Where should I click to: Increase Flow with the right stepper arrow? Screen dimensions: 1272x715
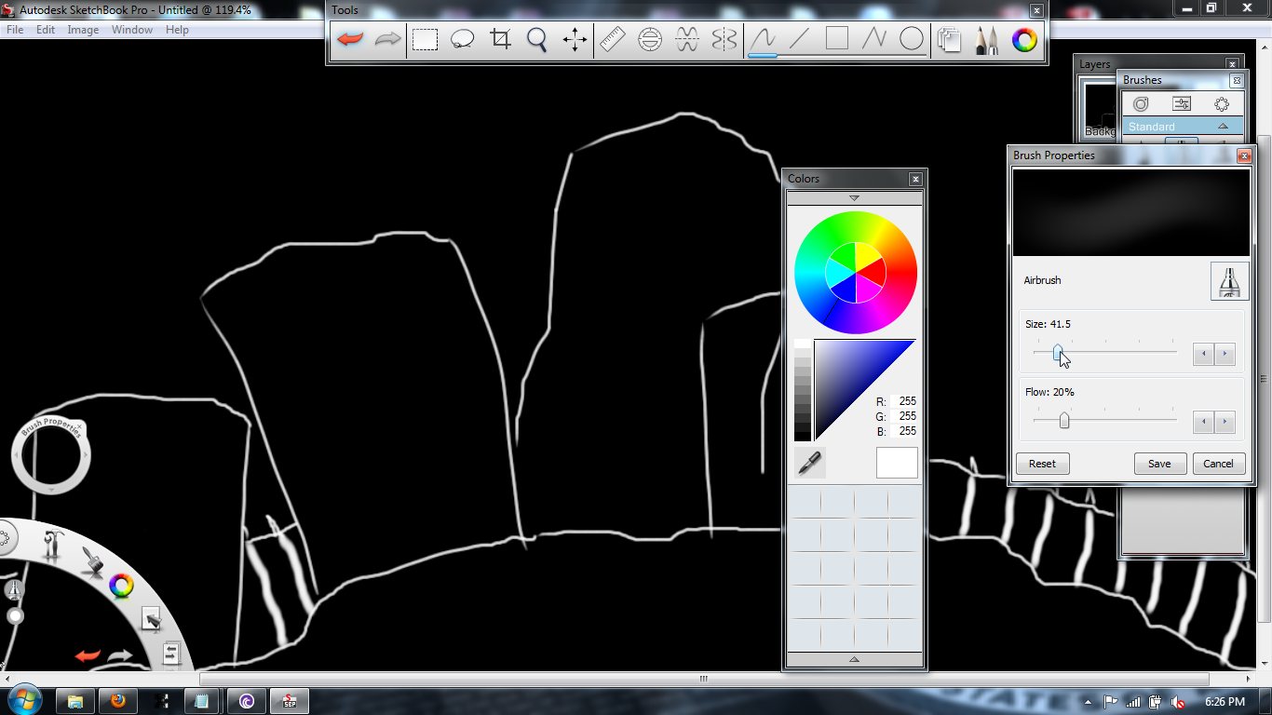click(x=1225, y=422)
